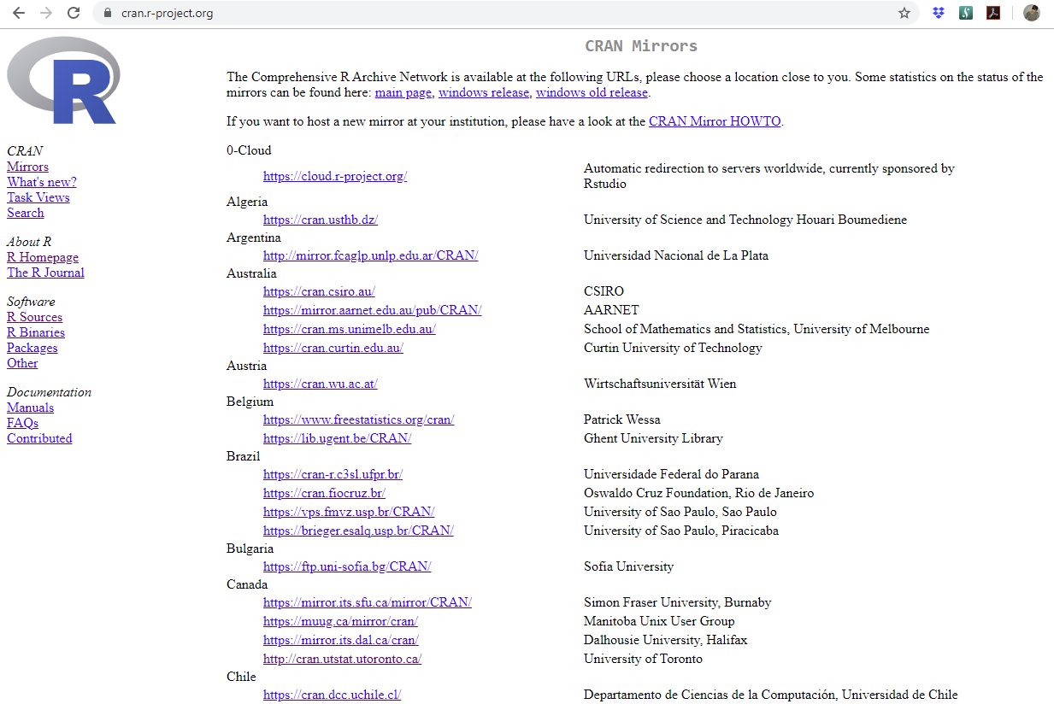Reload the page with the refresh icon

(74, 13)
